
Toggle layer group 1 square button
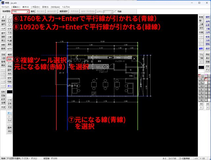[206, 80]
